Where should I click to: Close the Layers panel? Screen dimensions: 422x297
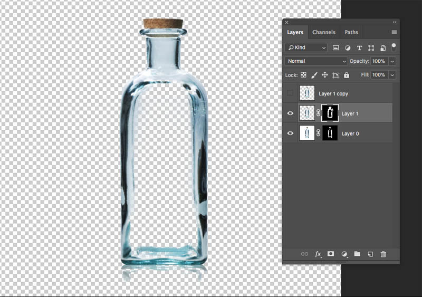tap(286, 22)
